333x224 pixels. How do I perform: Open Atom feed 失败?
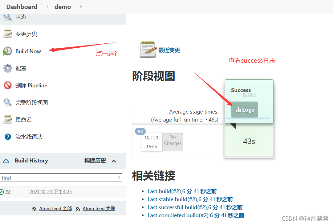coord(99,209)
